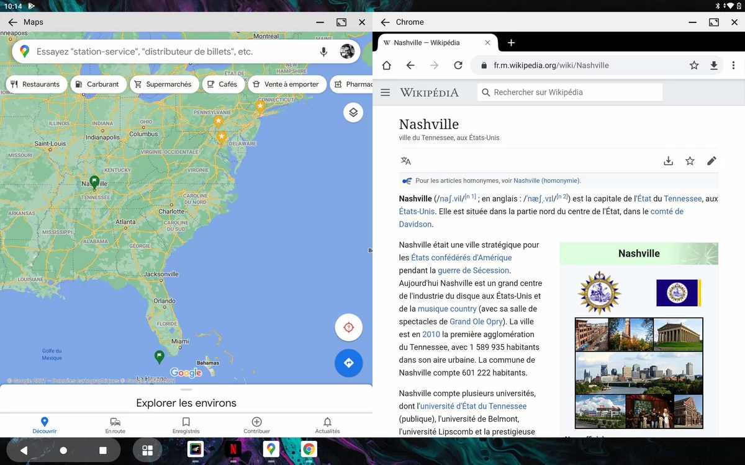Filter the map by Vente à emporter
This screenshot has height=465, width=745.
[x=287, y=84]
